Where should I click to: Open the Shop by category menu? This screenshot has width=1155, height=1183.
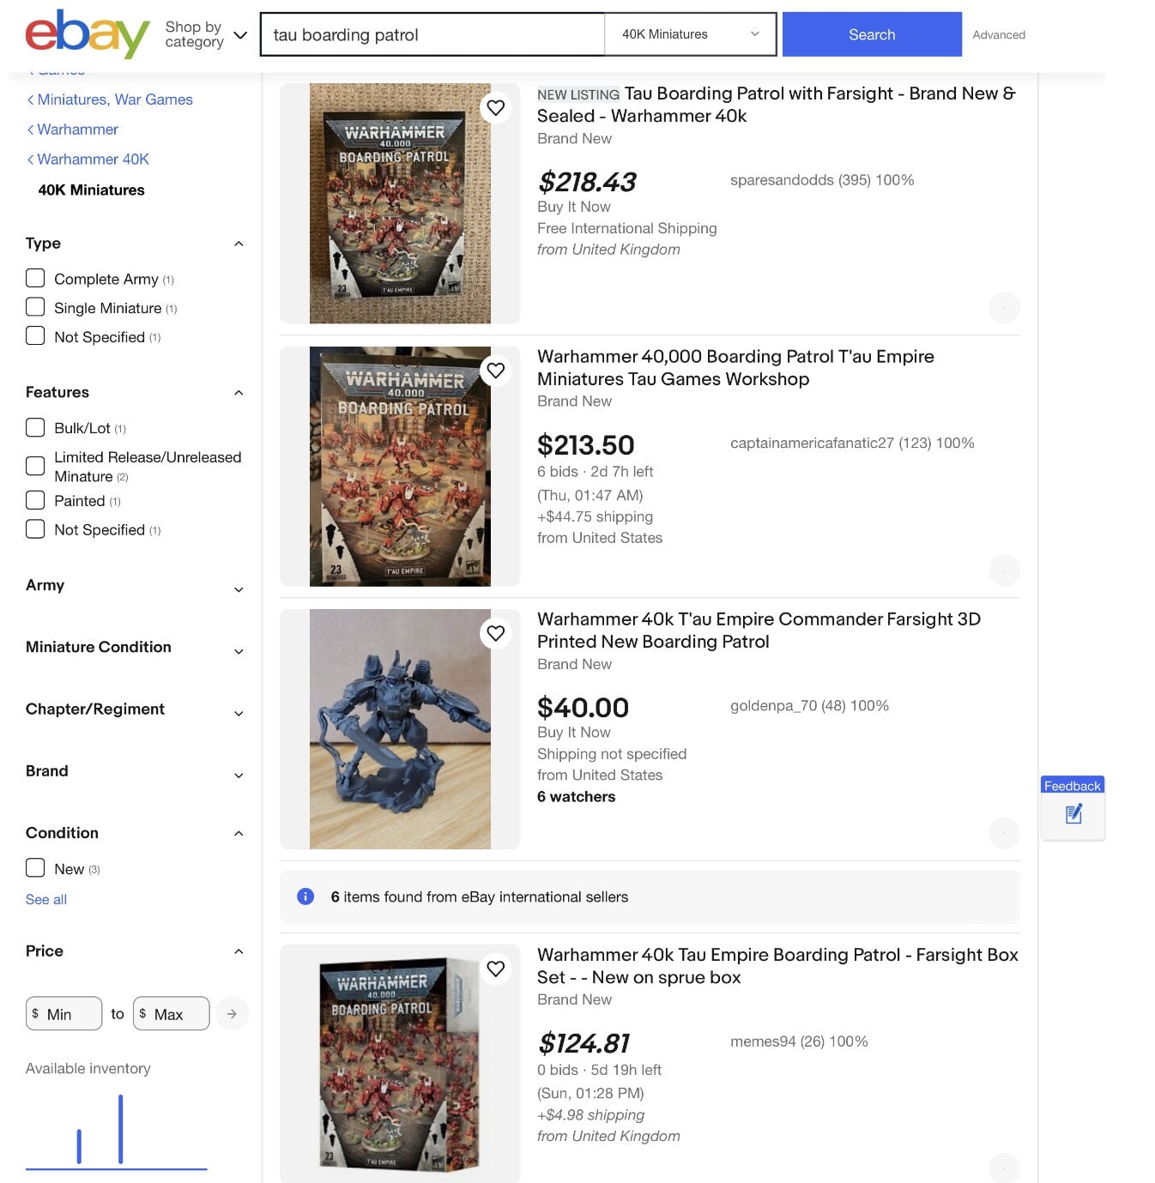[x=203, y=34]
